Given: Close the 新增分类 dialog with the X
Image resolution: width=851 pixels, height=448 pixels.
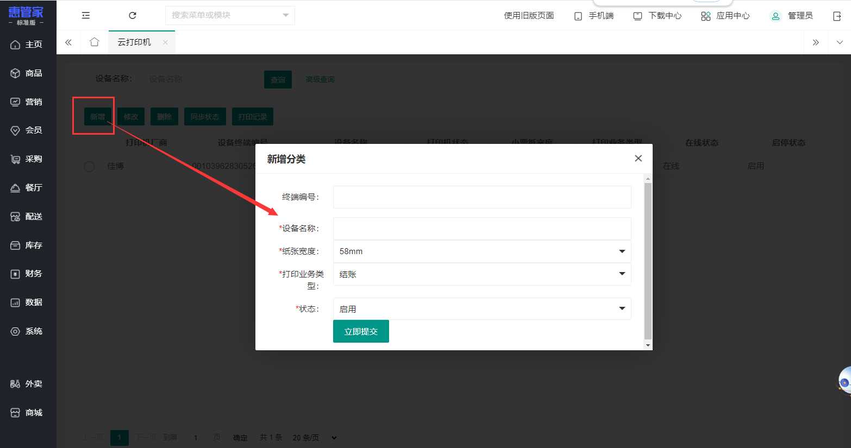Looking at the screenshot, I should 639,158.
